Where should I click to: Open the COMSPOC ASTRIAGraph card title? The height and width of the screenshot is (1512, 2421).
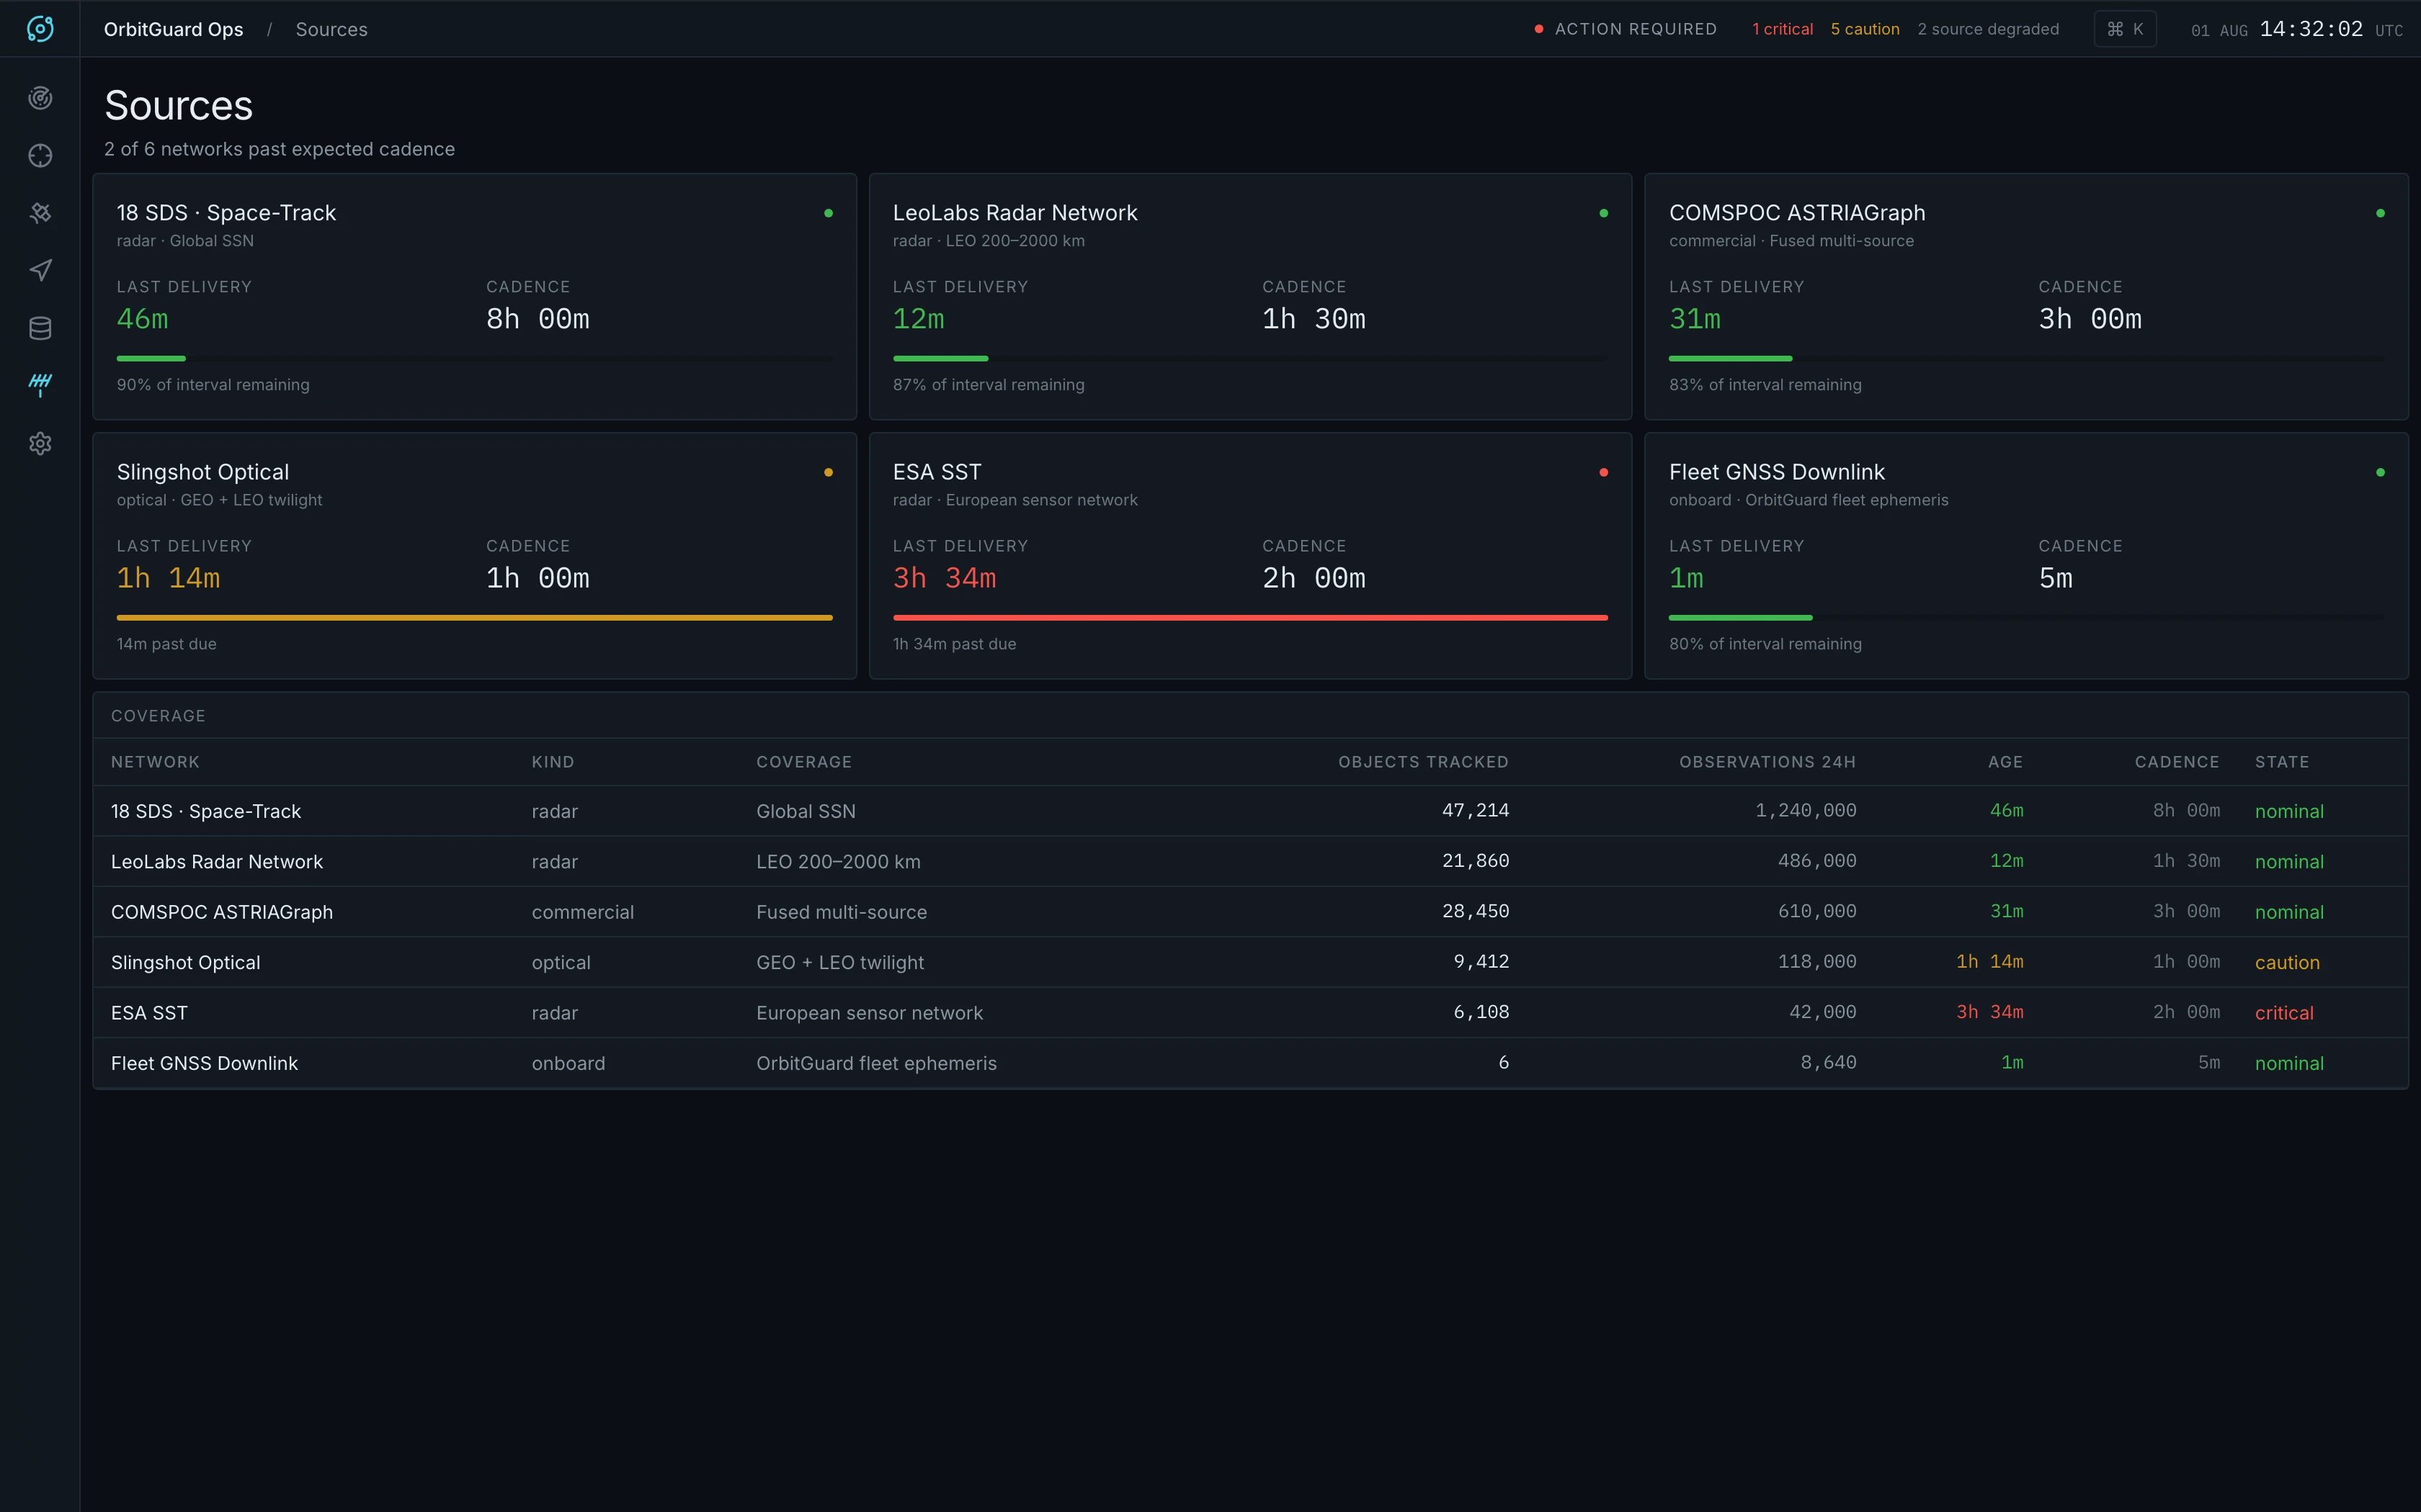point(1797,213)
